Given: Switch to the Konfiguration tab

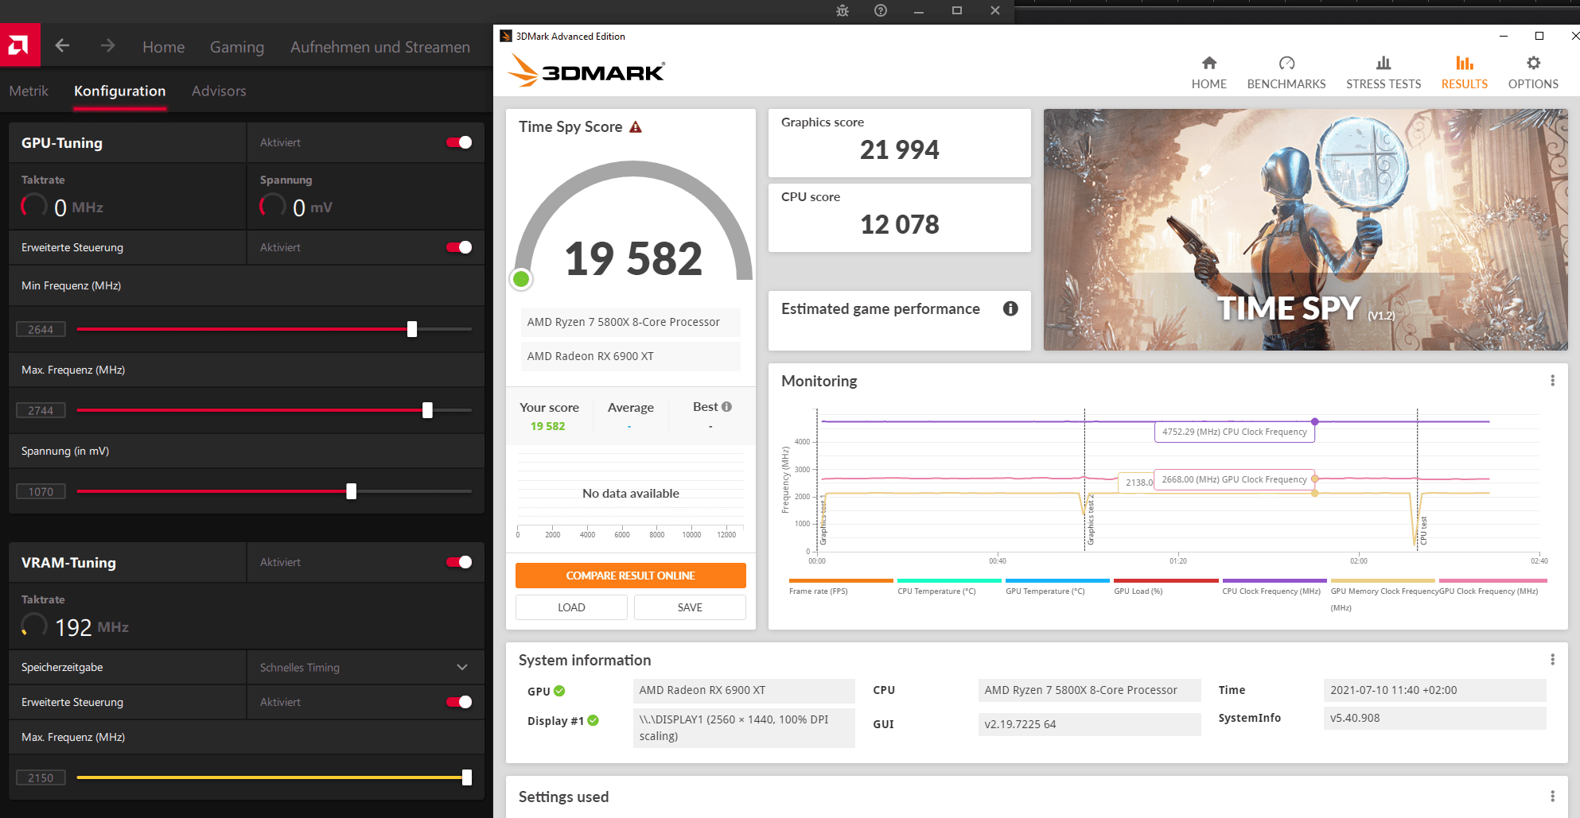Looking at the screenshot, I should [120, 91].
